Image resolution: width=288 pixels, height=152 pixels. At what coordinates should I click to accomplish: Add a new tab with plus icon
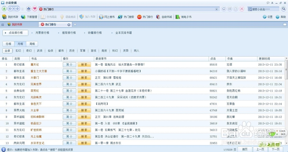[x=75, y=24]
